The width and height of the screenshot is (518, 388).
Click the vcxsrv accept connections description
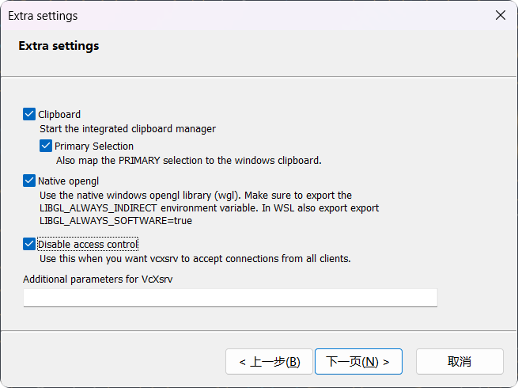point(195,259)
